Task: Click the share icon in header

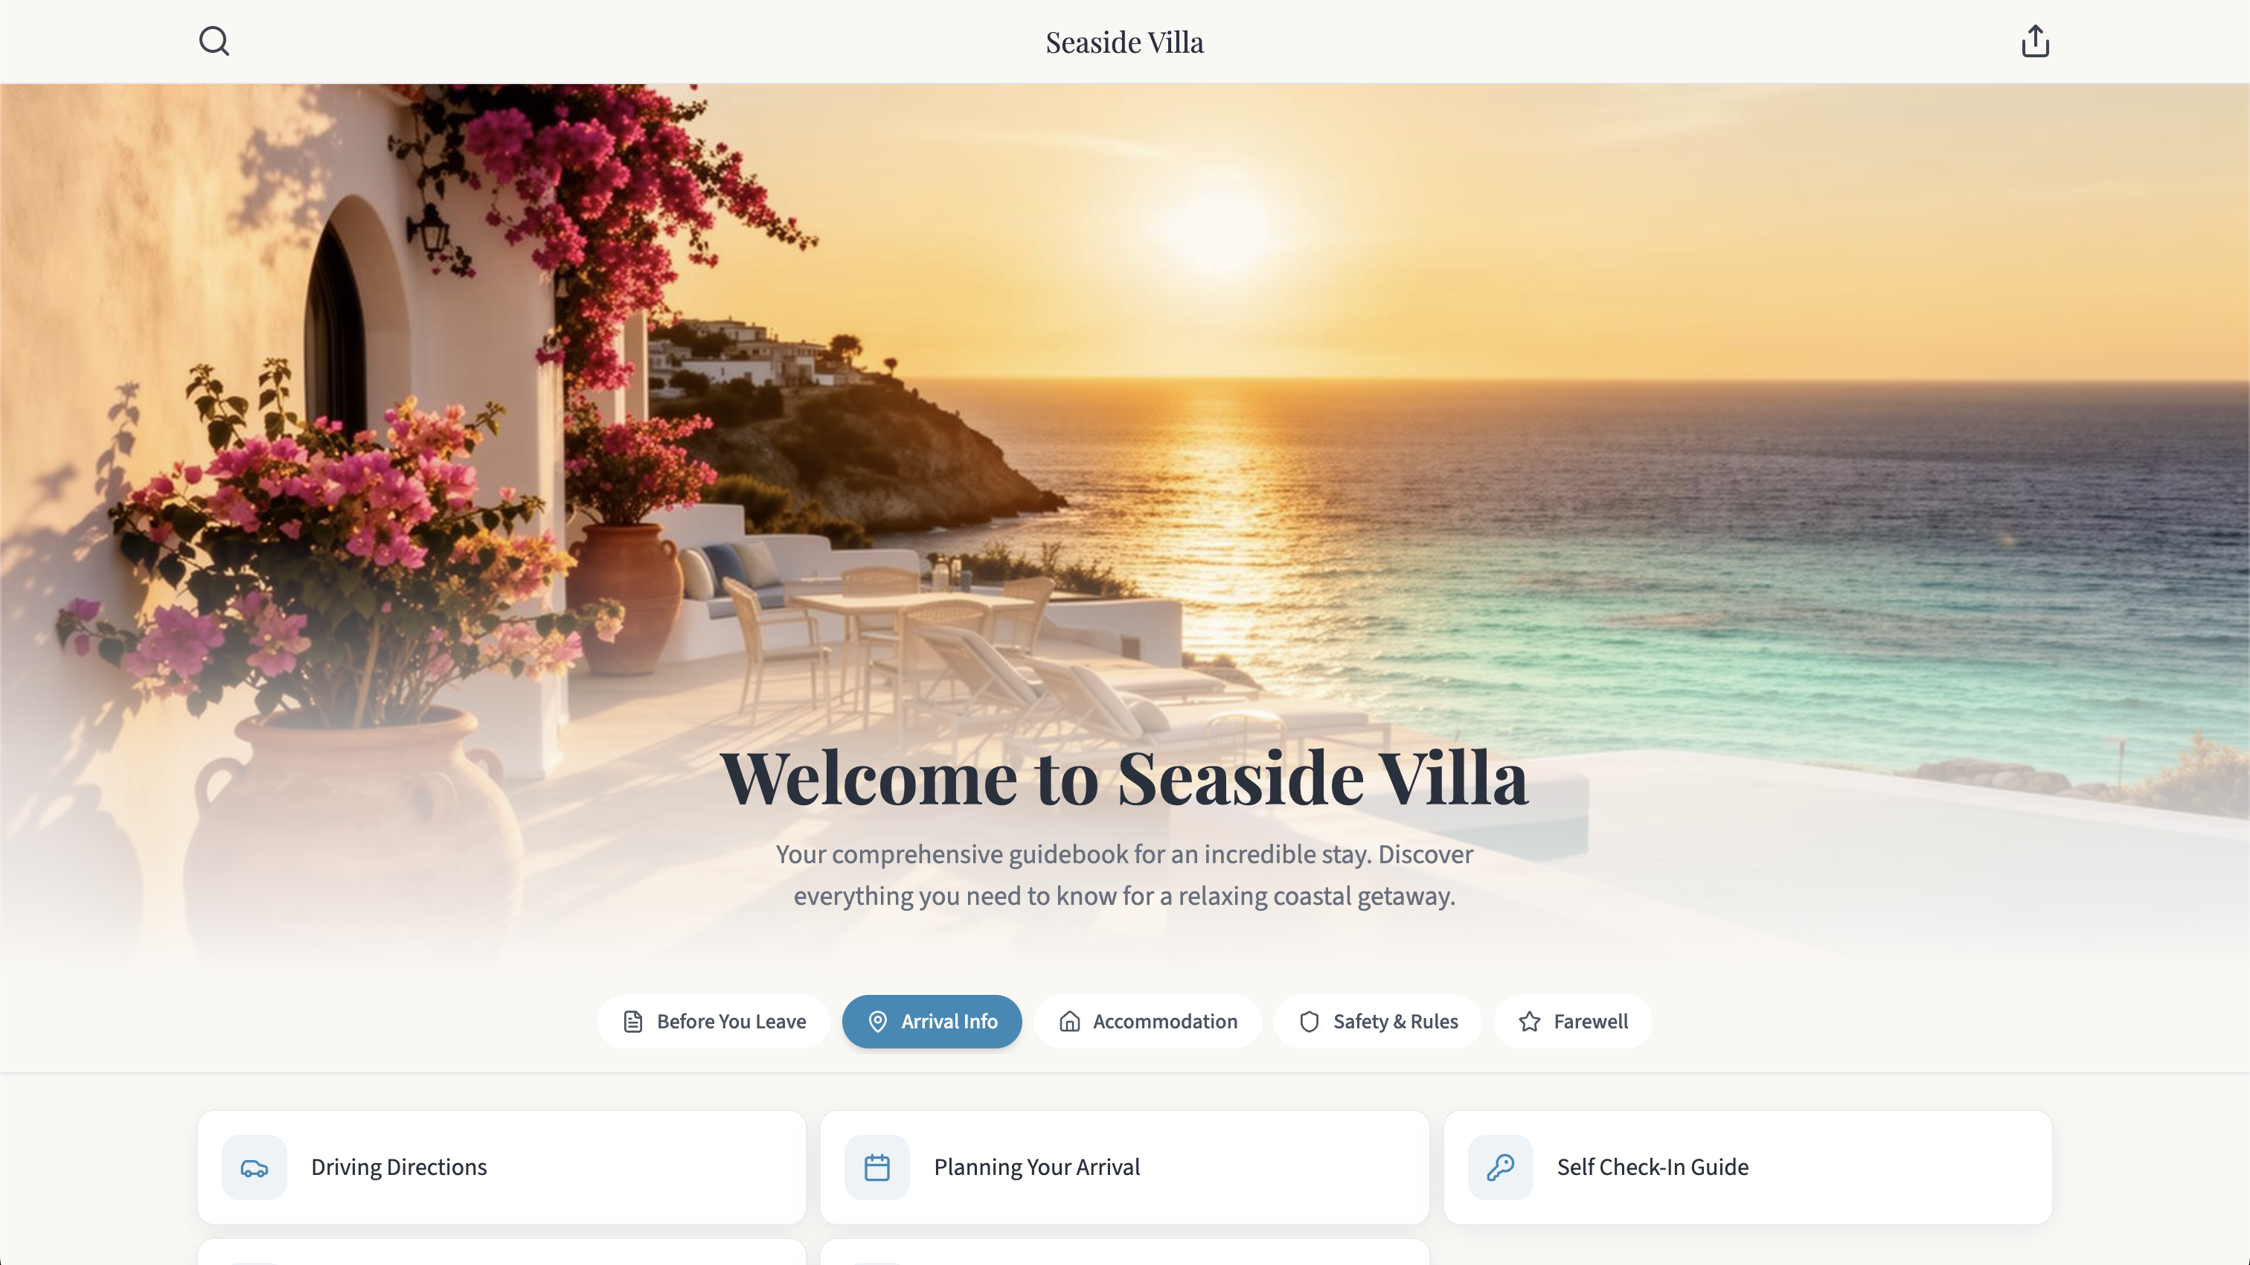Action: coord(2035,41)
